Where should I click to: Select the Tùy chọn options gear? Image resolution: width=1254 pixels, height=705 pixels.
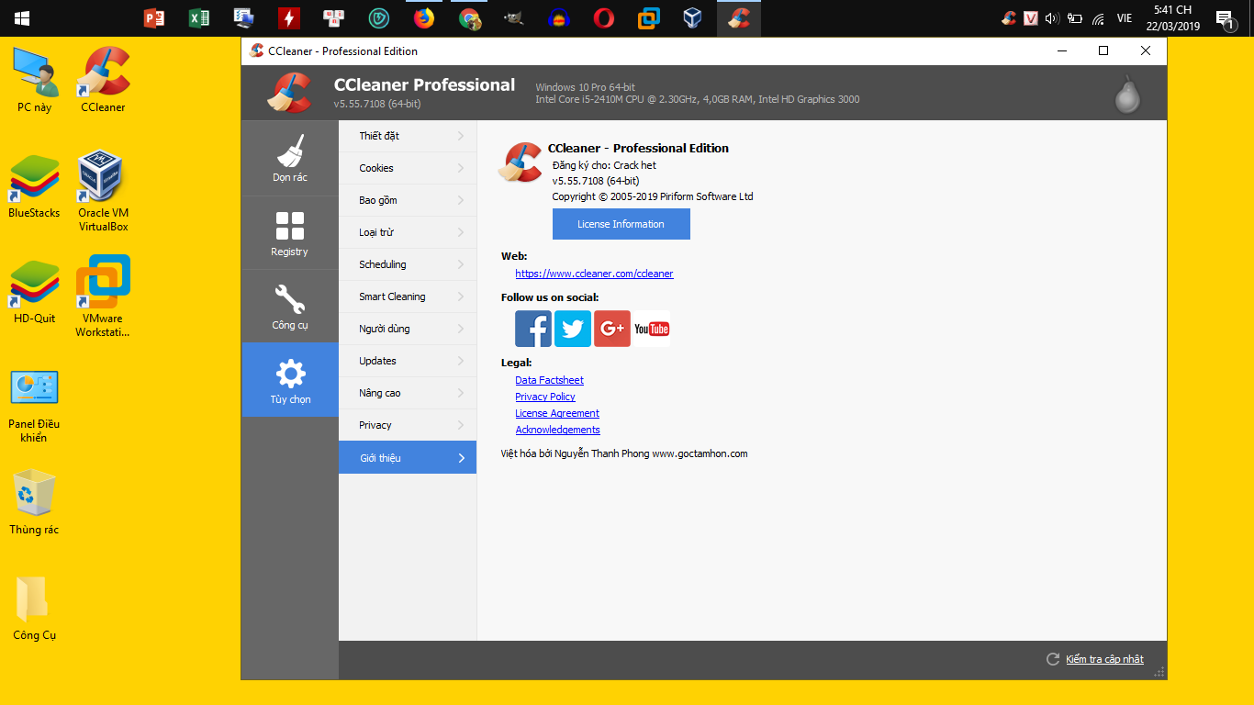290,380
